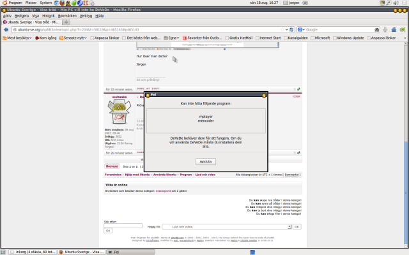Open the Kanalguiden bookmark

click(296, 38)
